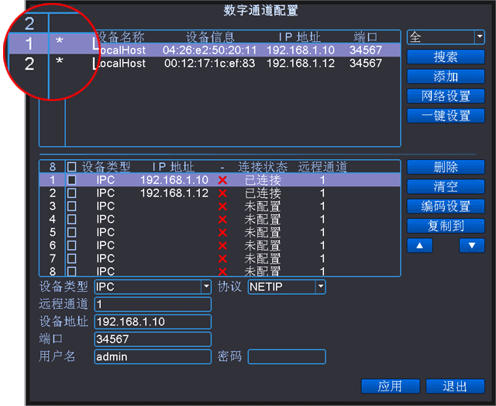Click the 一键设置 one-key setup button
Screen dimensions: 496x406
tap(446, 116)
